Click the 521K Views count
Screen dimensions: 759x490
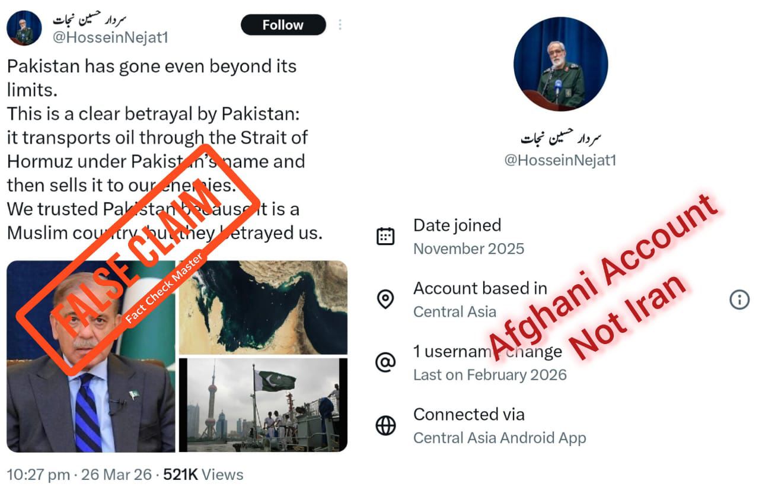click(203, 475)
